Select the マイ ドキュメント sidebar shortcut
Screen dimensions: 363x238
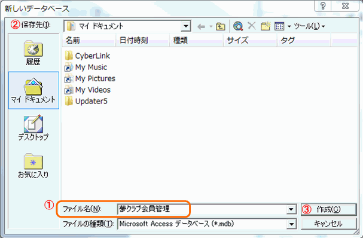33,90
